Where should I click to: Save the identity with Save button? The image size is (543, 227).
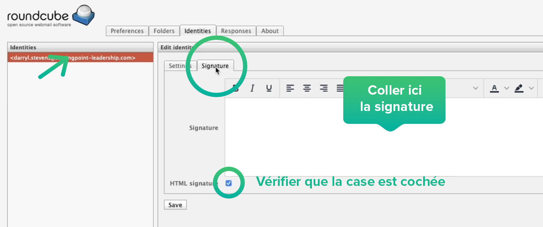coord(175,205)
